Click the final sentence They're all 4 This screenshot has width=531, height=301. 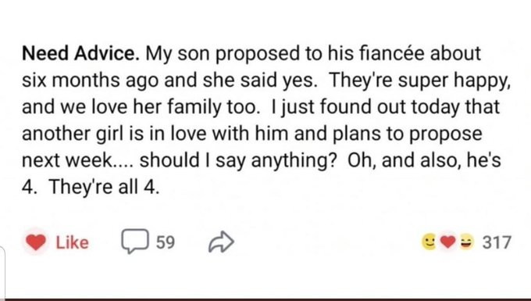103,186
